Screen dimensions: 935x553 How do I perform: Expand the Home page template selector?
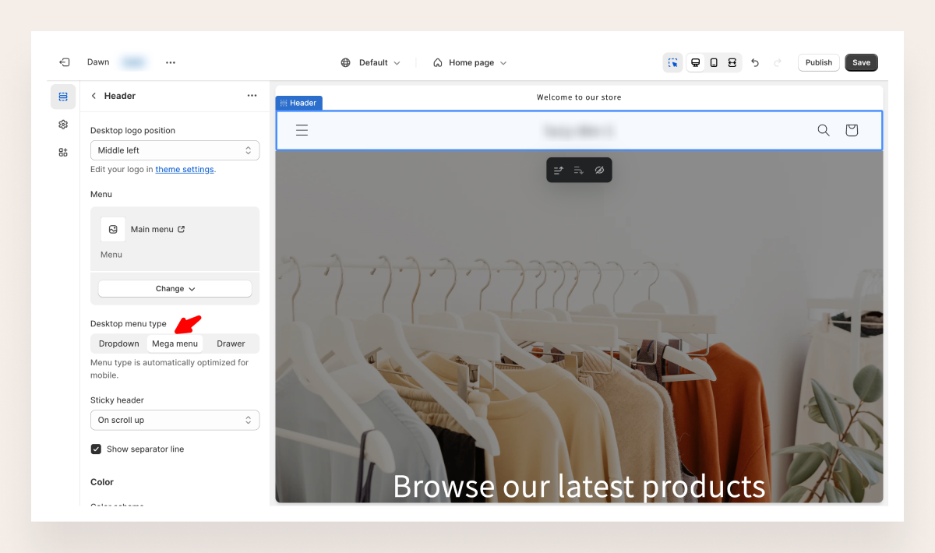[x=471, y=62]
